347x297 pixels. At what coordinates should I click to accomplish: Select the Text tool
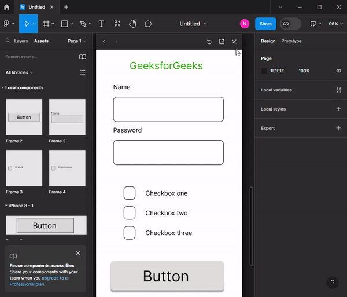tap(101, 24)
